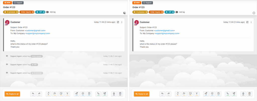
Task: Click the reply arrow icon in right panel
Action: (162, 94)
